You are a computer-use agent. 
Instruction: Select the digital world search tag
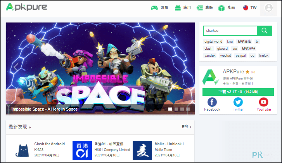(213, 42)
